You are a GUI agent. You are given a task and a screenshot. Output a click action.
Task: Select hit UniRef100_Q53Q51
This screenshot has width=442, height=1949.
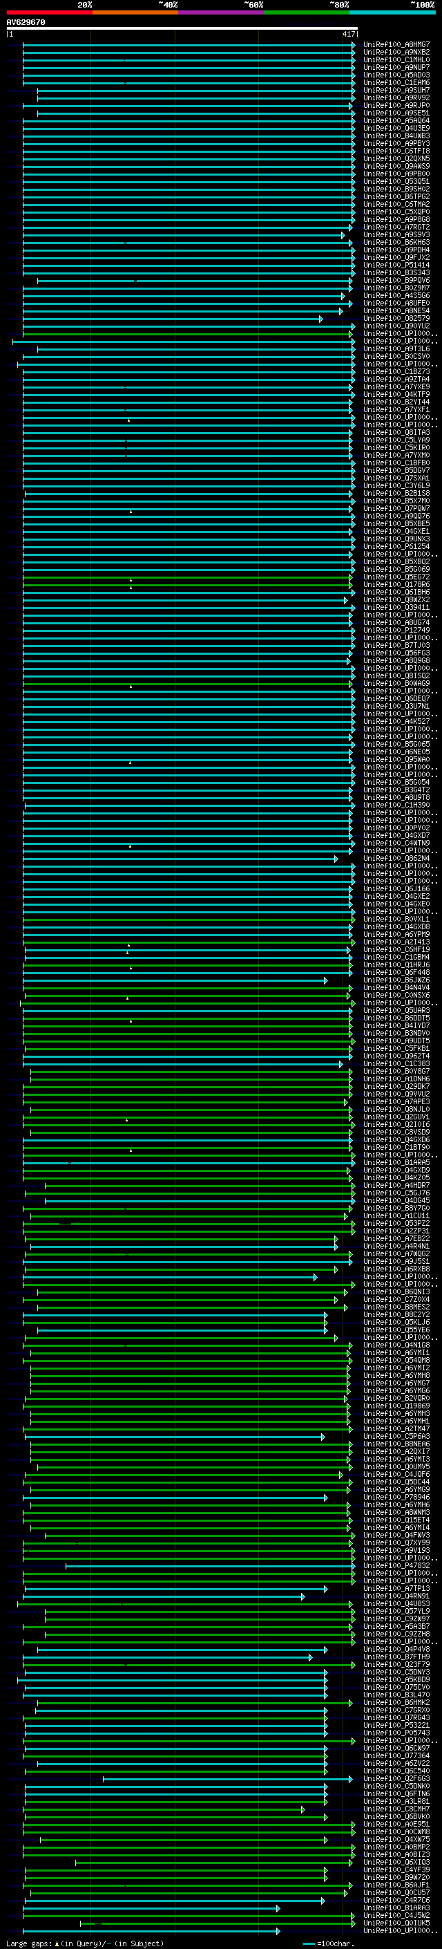coord(396,182)
